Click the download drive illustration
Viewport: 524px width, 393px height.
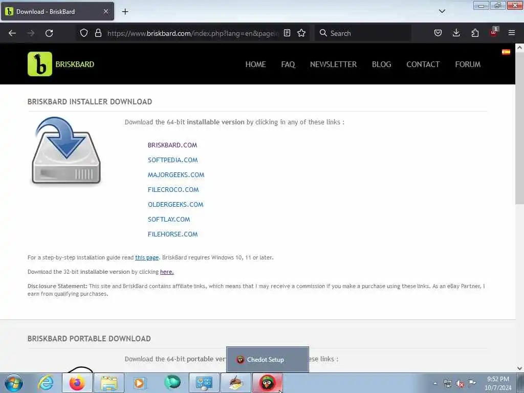click(66, 151)
